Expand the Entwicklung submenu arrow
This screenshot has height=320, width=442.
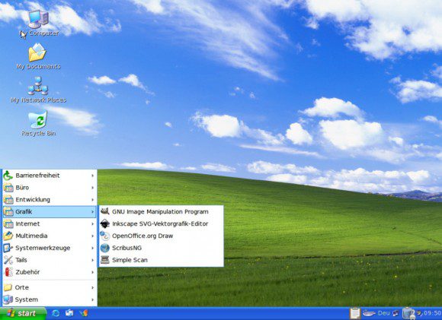tap(92, 200)
